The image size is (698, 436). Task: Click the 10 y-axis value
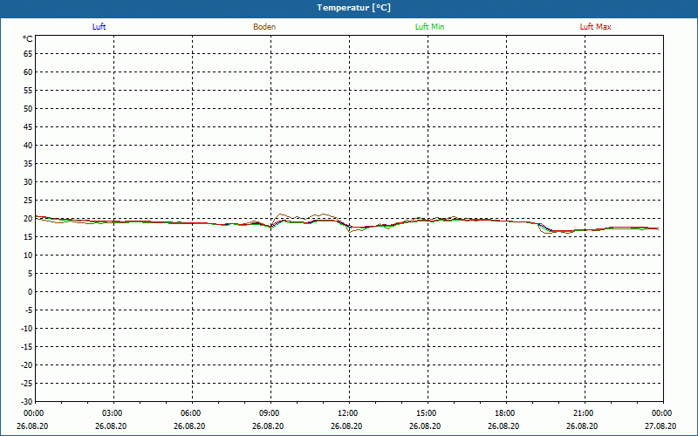[28, 255]
